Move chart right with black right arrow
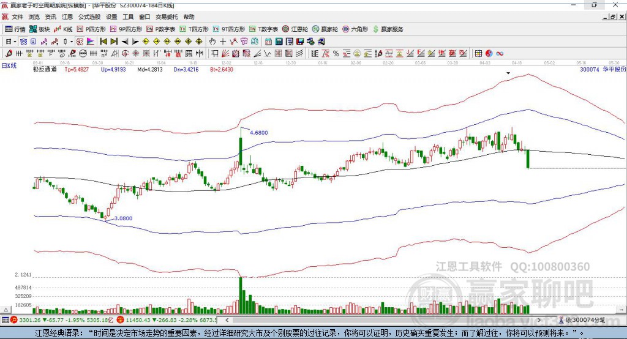The width and height of the screenshot is (627, 339). pos(135,42)
